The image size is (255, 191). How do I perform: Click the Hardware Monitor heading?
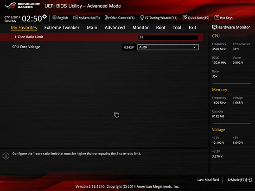pyautogui.click(x=234, y=27)
